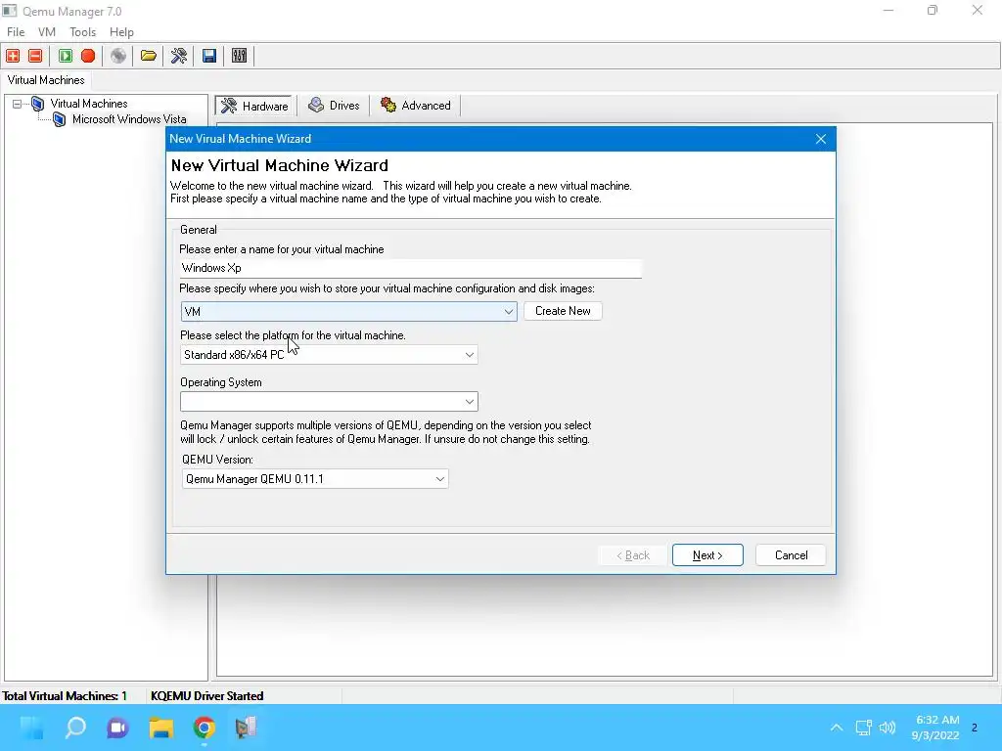The image size is (1002, 751).
Task: Click the blue floppy disk save icon
Action: tap(209, 56)
